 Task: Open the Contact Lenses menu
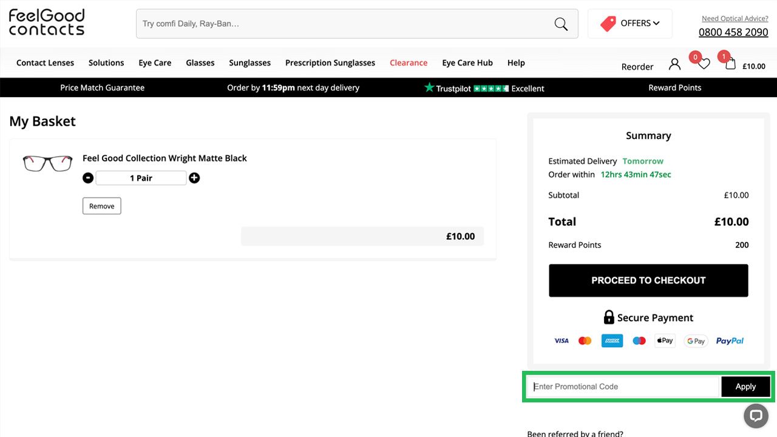(x=45, y=63)
